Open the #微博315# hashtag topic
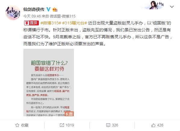This screenshot has height=131, width=180. coord(51,23)
